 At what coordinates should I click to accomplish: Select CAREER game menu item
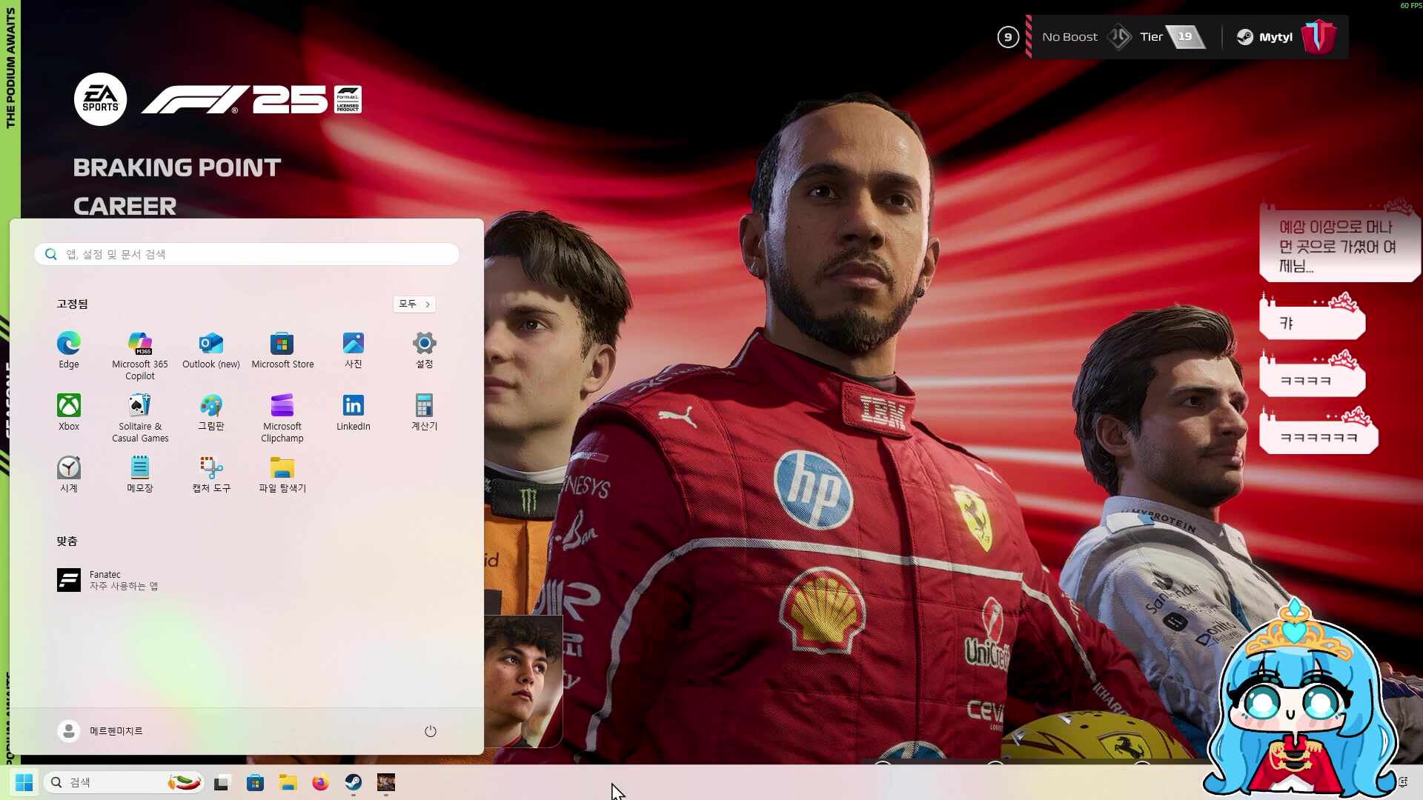125,206
